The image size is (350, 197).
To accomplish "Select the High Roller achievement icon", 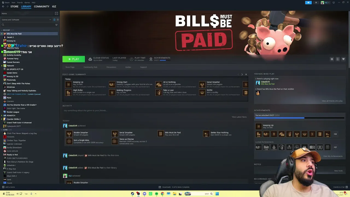I will (68, 92).
